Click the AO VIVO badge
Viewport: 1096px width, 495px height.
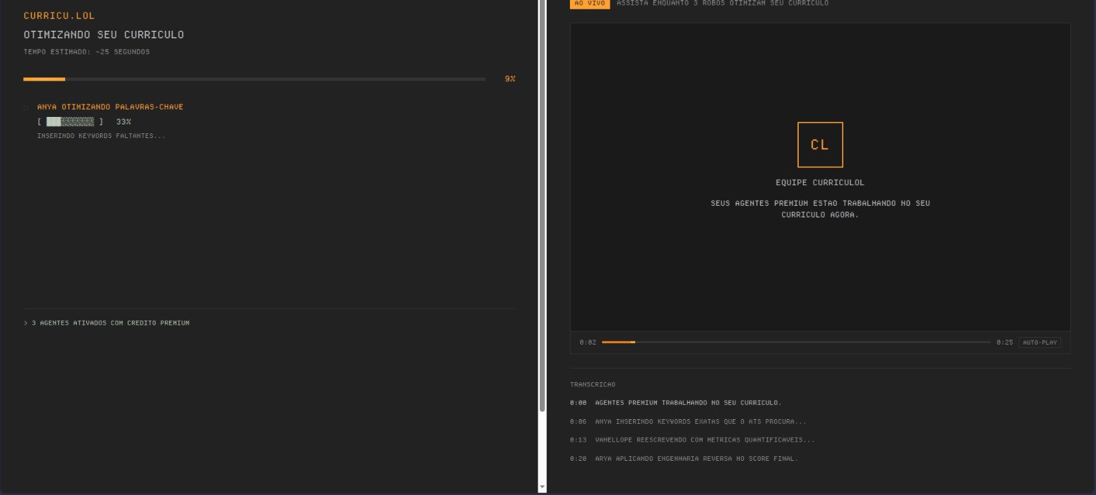click(x=590, y=3)
